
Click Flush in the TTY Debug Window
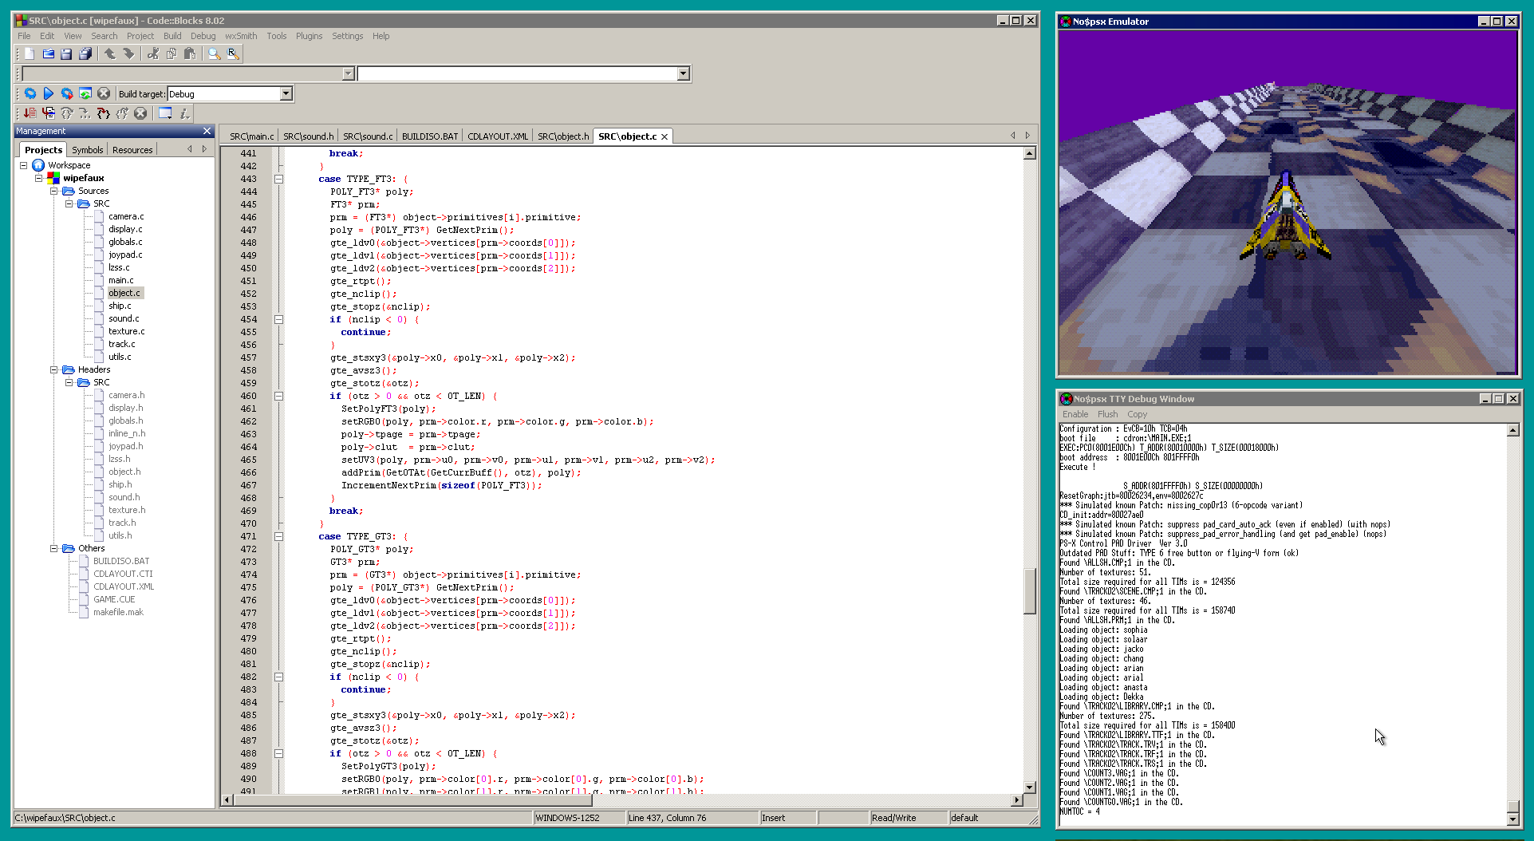1107,414
